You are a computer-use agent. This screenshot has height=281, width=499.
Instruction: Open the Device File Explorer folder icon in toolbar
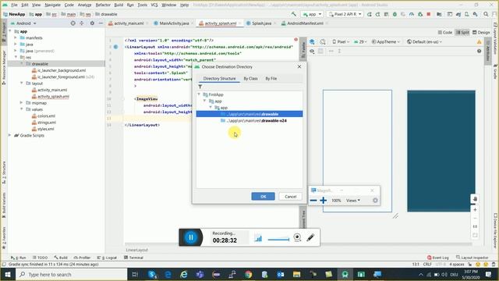coord(439,14)
